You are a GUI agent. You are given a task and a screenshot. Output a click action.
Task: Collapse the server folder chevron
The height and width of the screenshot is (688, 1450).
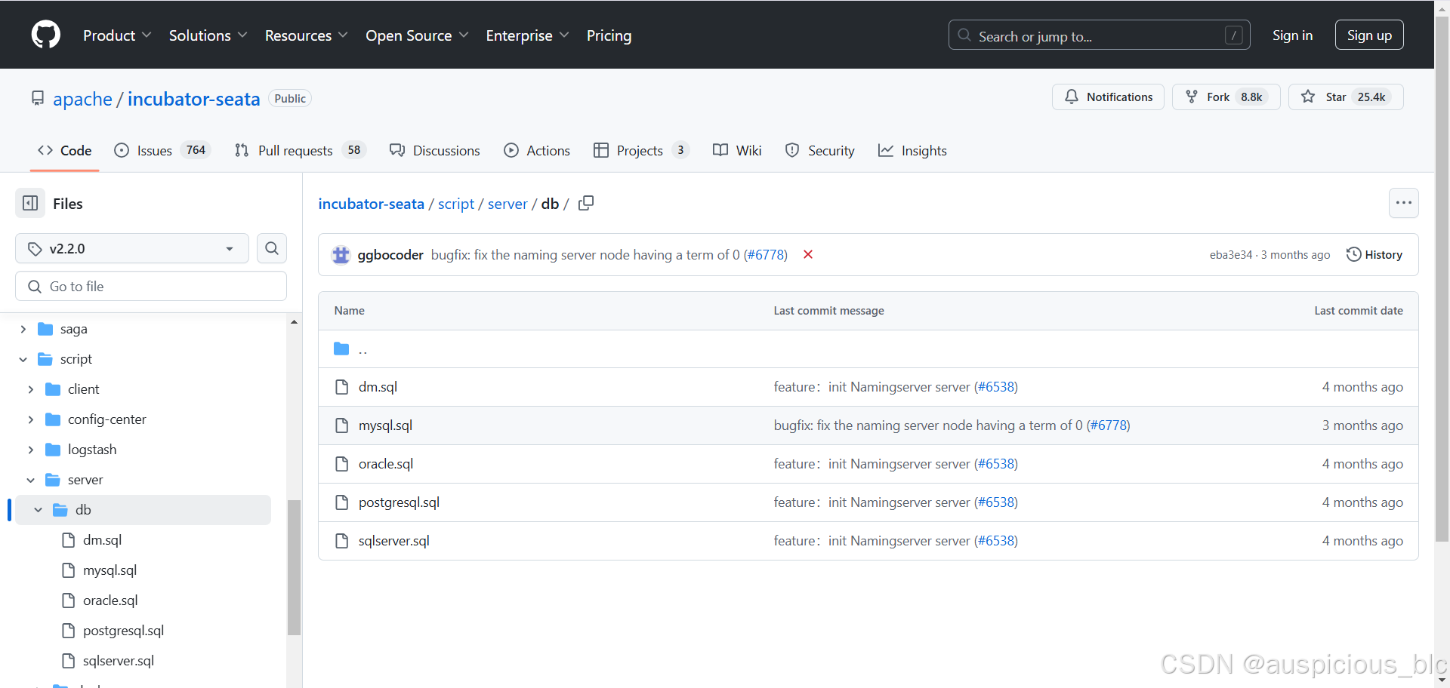tap(30, 480)
